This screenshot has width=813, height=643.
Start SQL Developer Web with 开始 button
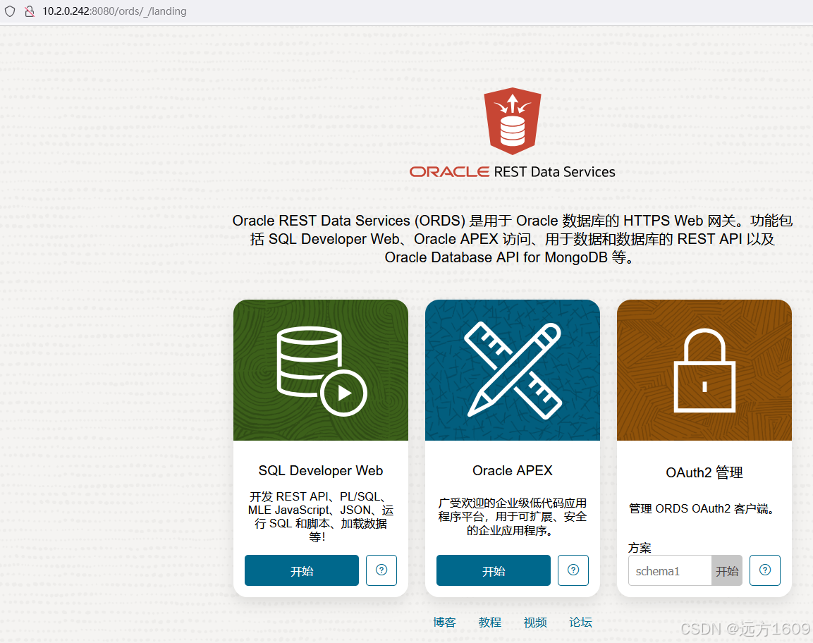point(302,570)
